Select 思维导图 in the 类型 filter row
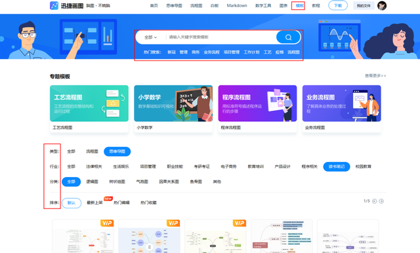Image resolution: width=420 pixels, height=253 pixels. [x=117, y=151]
